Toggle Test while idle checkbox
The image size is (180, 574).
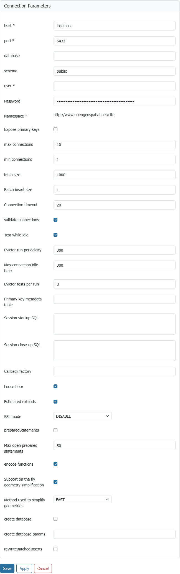[55, 235]
